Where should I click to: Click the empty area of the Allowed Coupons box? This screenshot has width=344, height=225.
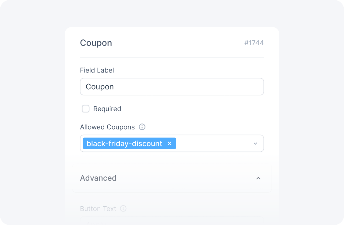click(213, 143)
